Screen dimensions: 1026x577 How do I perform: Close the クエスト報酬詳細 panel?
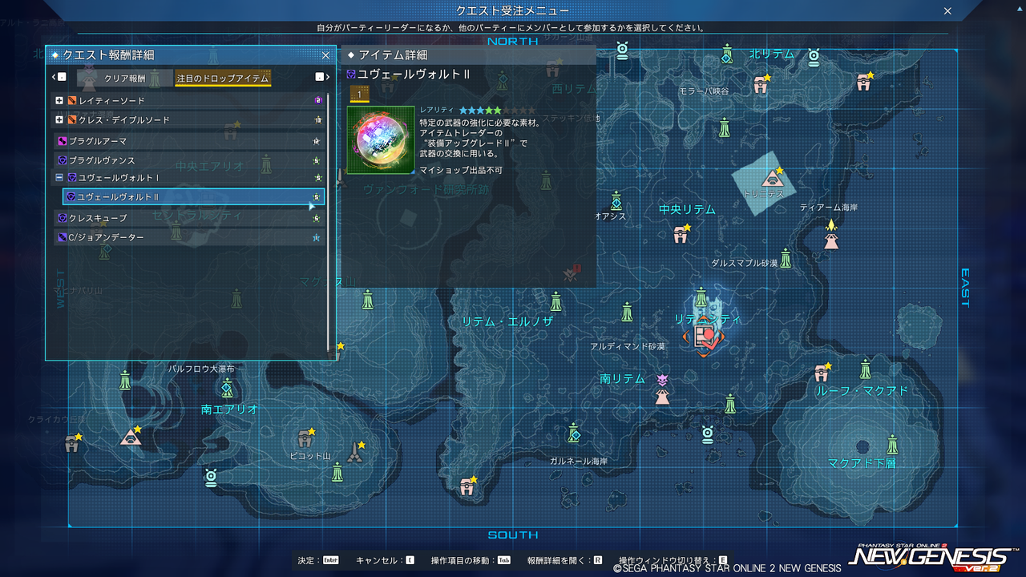(x=325, y=55)
